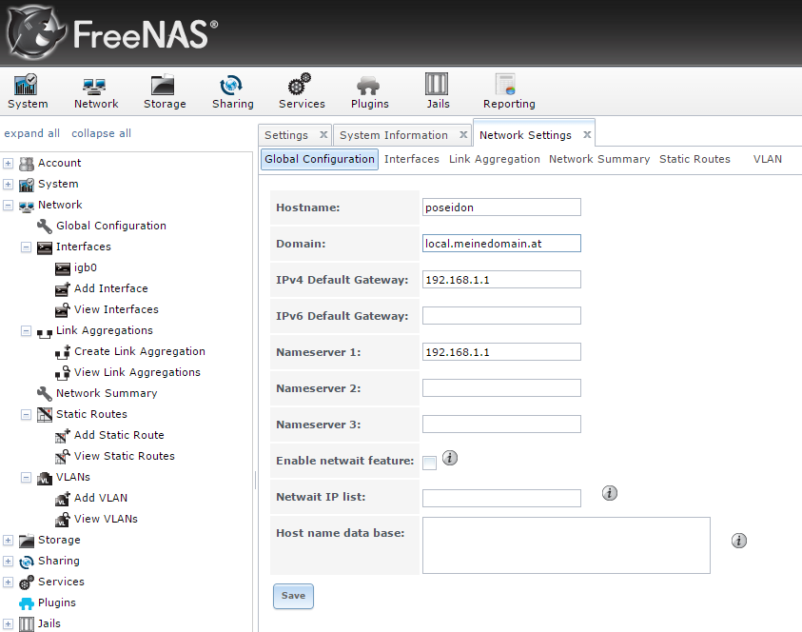The image size is (802, 632).
Task: Close the Settings tab
Action: click(x=323, y=134)
